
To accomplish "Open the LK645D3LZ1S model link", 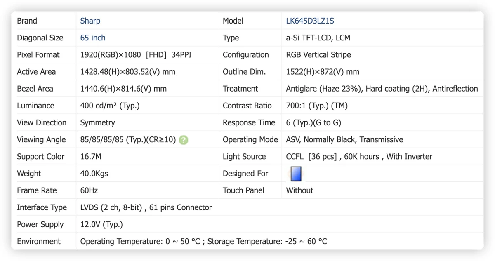I will (x=310, y=21).
